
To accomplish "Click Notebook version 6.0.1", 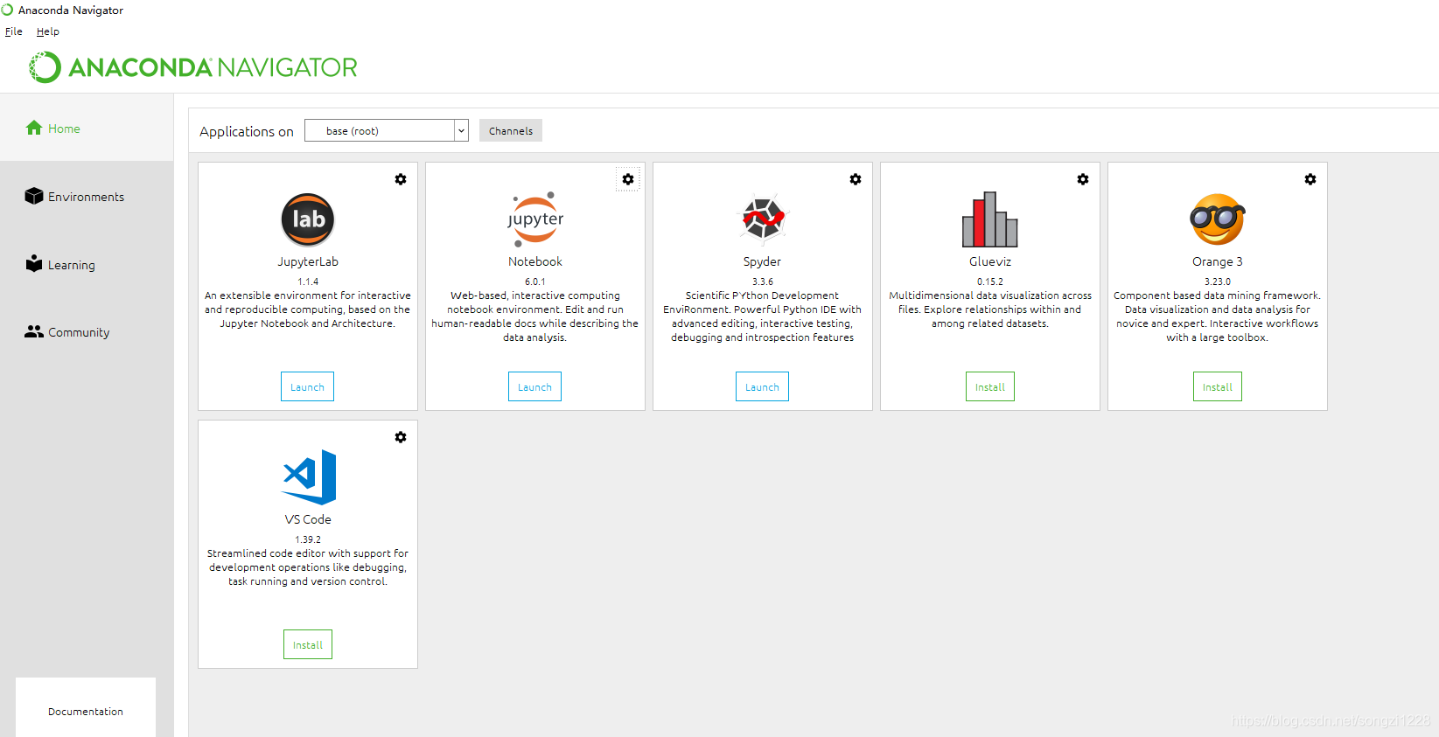I will [x=535, y=282].
